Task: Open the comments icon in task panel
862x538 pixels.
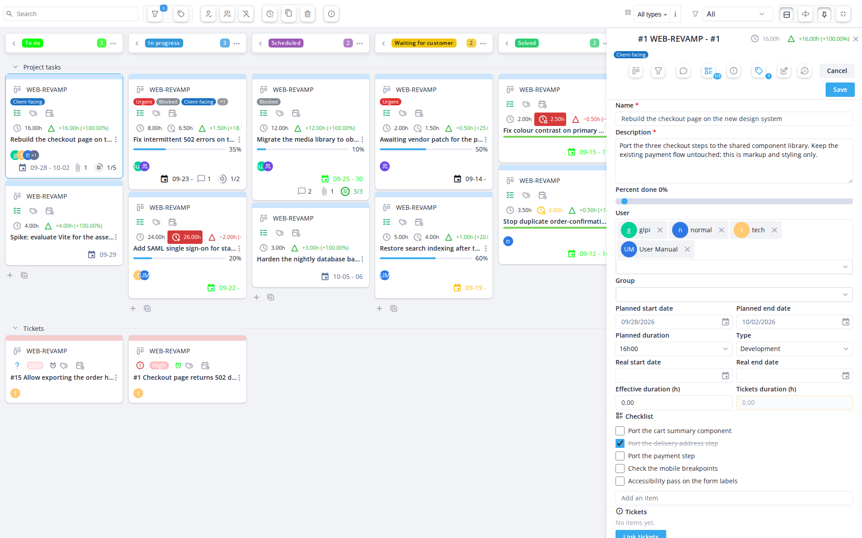Action: coord(683,71)
